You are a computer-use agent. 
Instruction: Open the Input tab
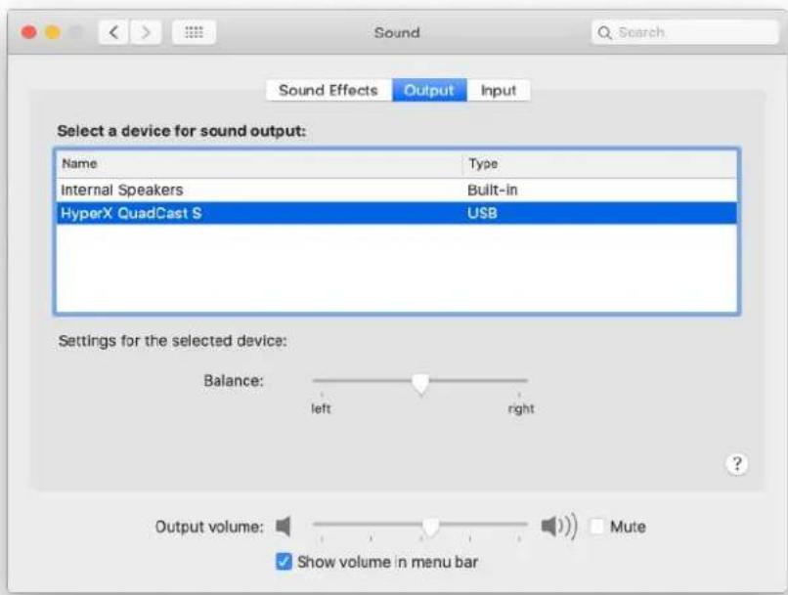pyautogui.click(x=499, y=91)
